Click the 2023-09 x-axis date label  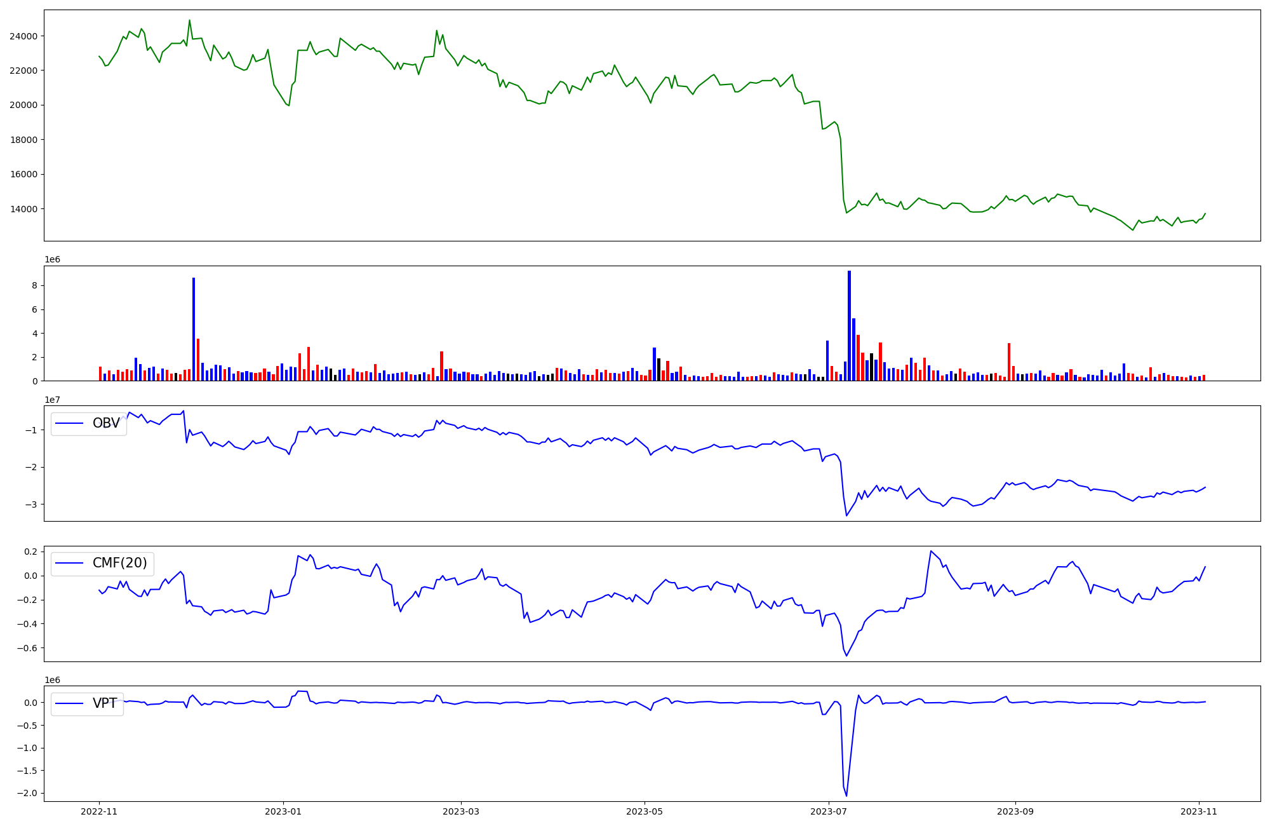tap(1015, 811)
